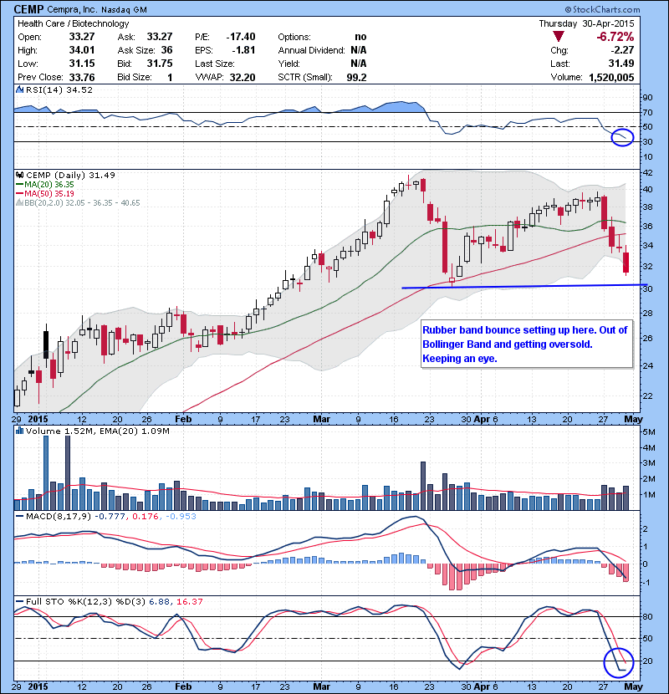Click the MA(20) 36.35 legend text
Screen dimensions: 669x694
pos(49,185)
